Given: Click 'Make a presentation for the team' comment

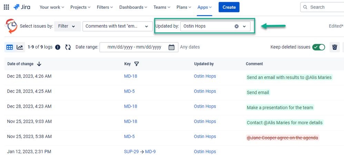Looking at the screenshot, I should [280, 108].
